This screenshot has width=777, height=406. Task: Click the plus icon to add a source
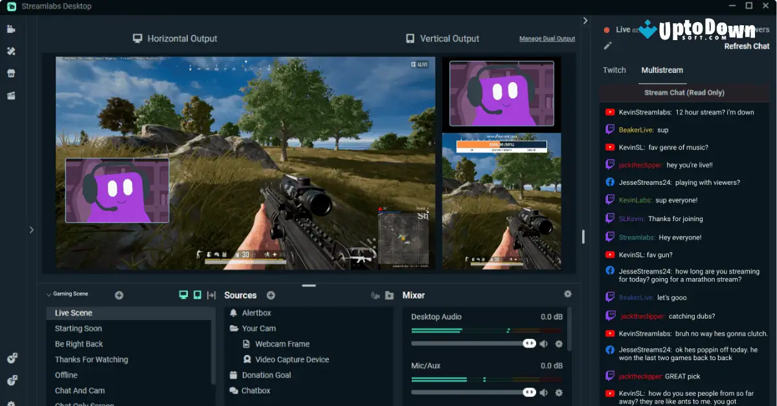point(271,295)
